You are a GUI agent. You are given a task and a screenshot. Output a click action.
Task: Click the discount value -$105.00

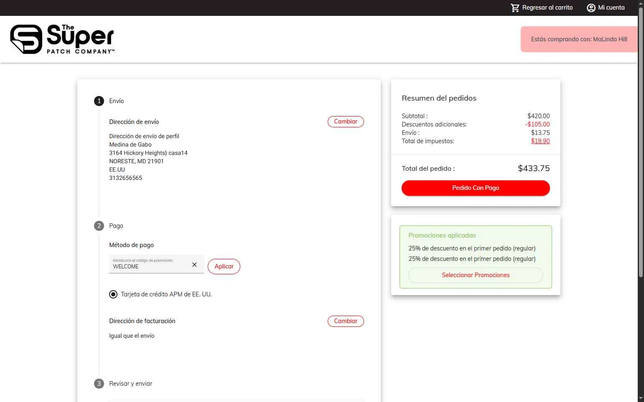(x=537, y=124)
